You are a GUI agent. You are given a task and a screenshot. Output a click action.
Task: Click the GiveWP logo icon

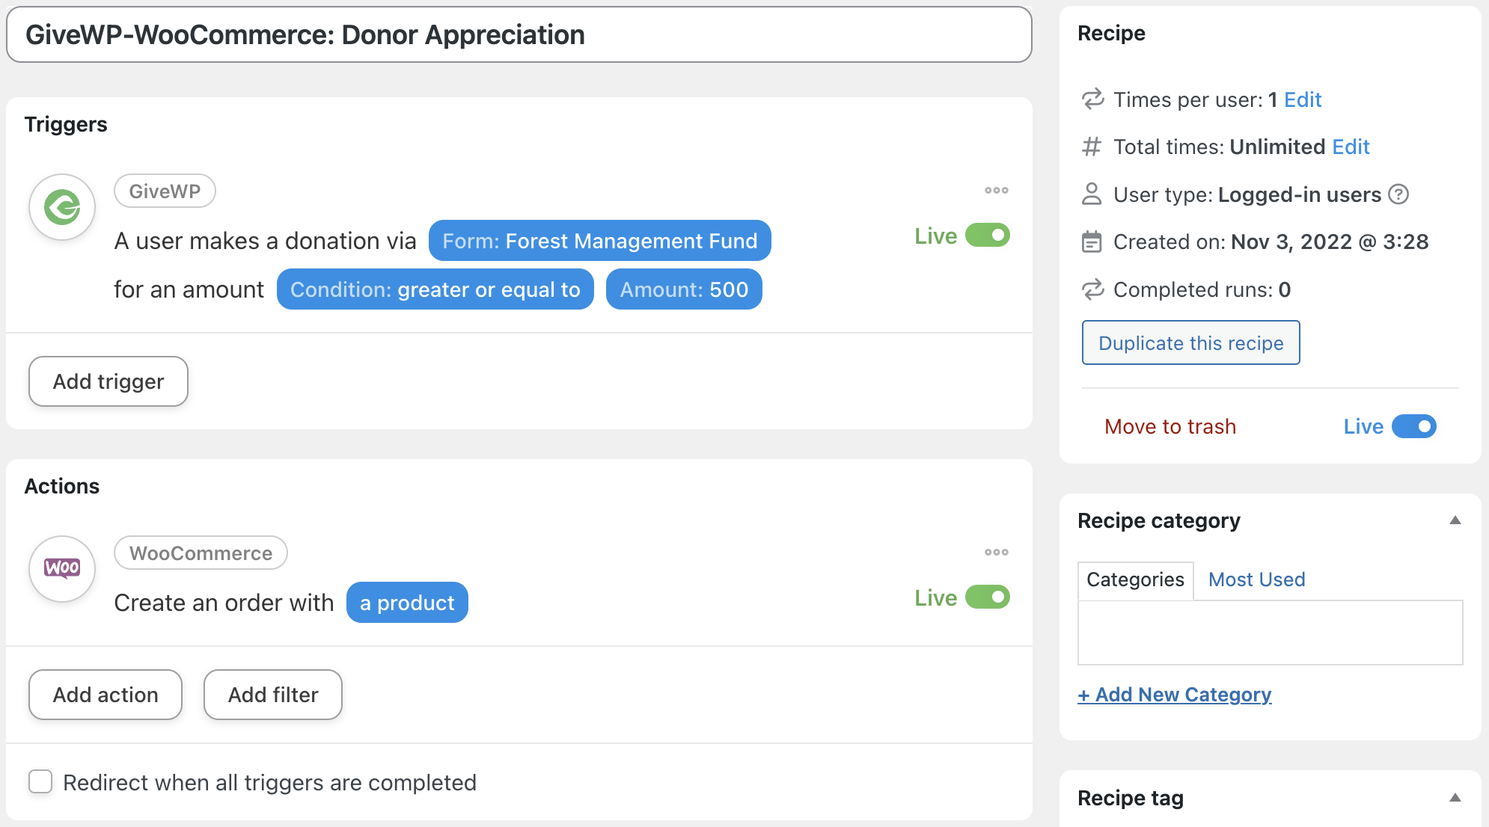pyautogui.click(x=62, y=207)
